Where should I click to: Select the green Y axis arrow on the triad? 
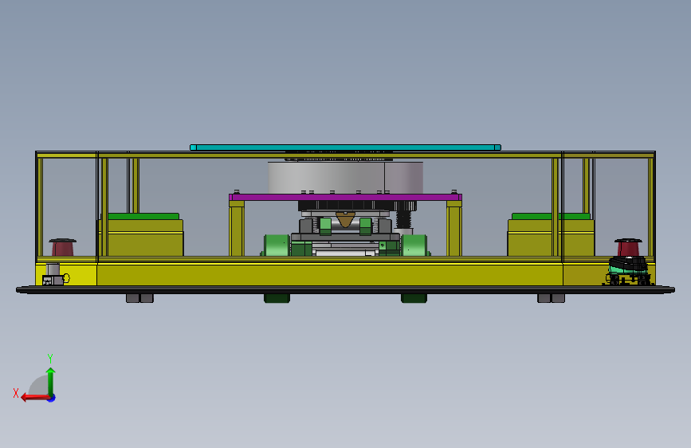(51, 381)
